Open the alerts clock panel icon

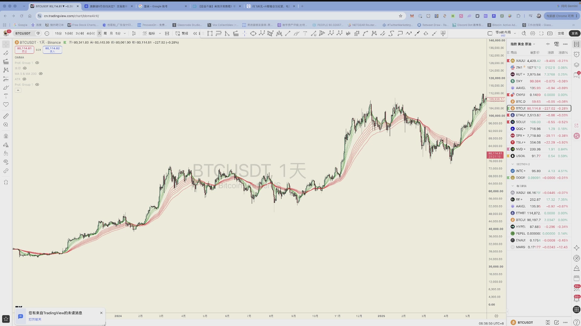(576, 54)
